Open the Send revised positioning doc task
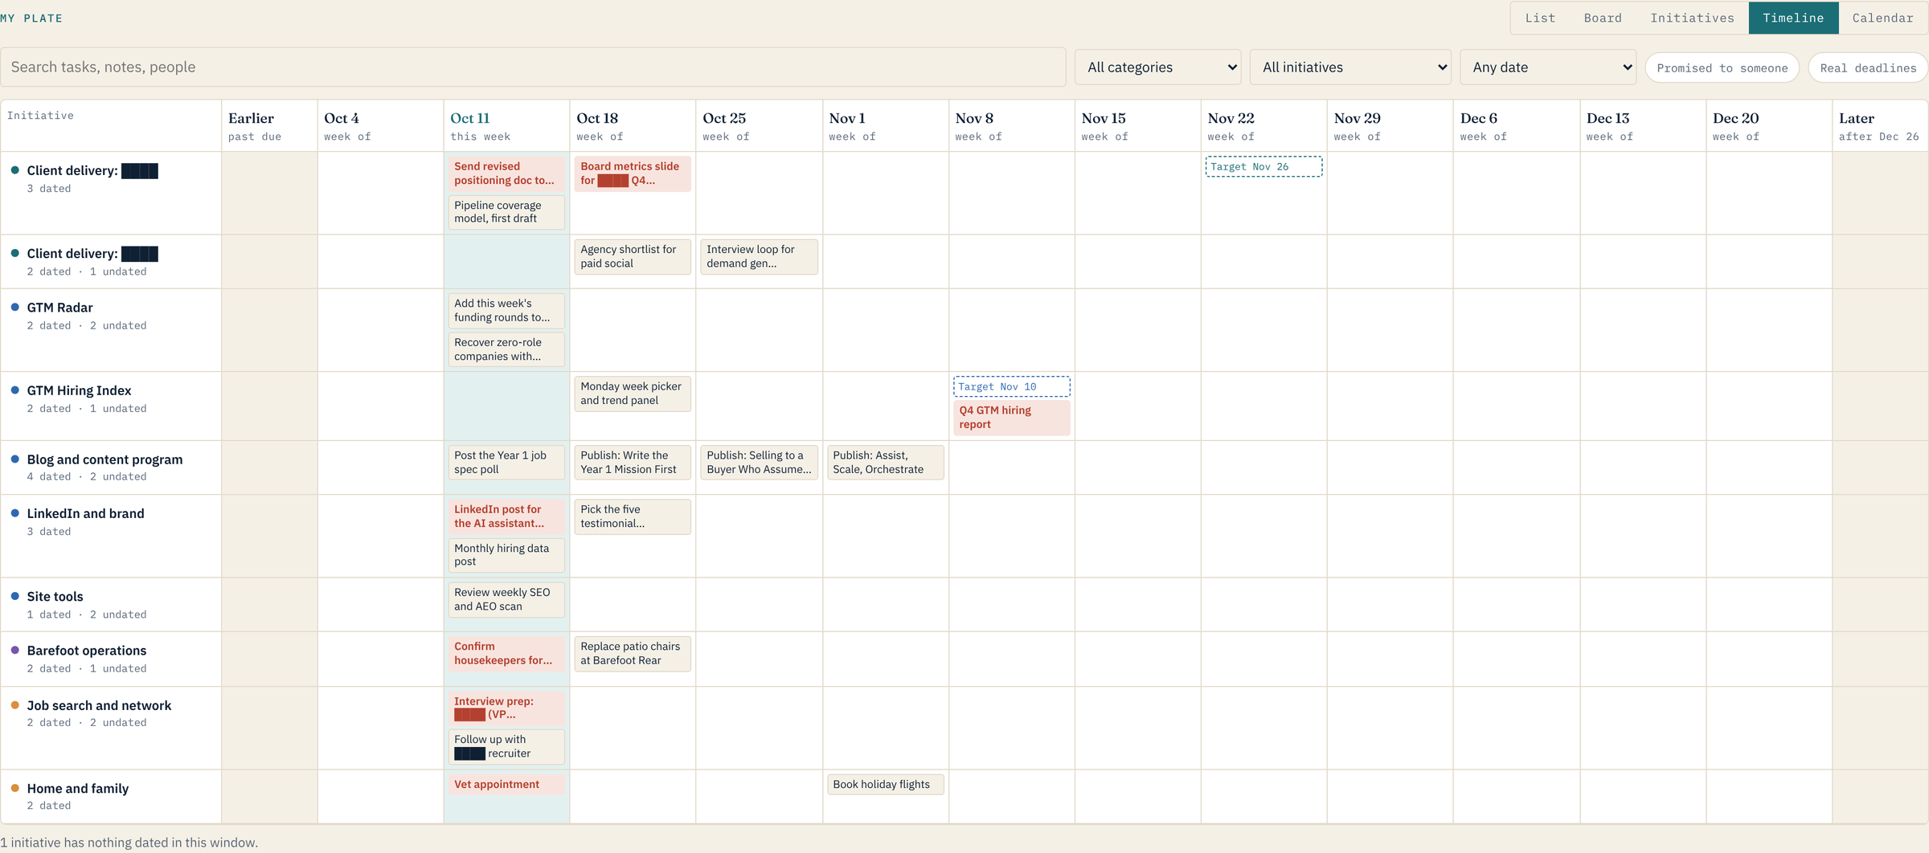The width and height of the screenshot is (1929, 853). pos(506,173)
